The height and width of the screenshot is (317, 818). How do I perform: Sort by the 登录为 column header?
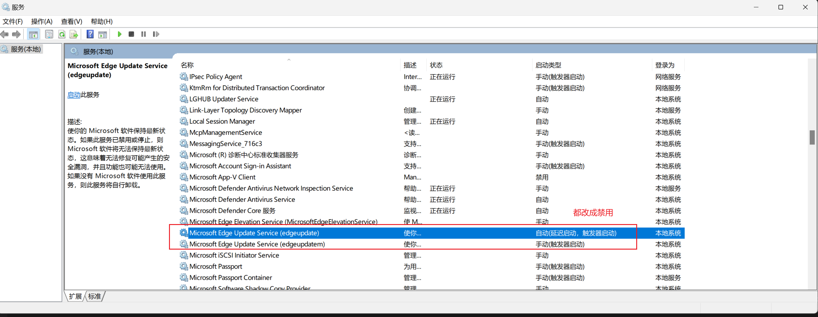pos(668,65)
